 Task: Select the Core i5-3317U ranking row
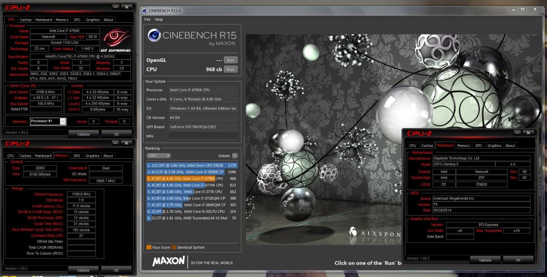[x=192, y=212]
